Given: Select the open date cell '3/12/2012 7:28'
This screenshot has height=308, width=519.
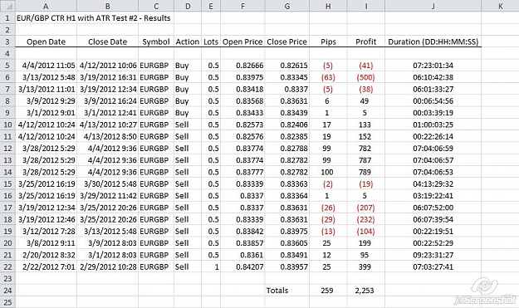Looking at the screenshot, I should click(47, 232).
